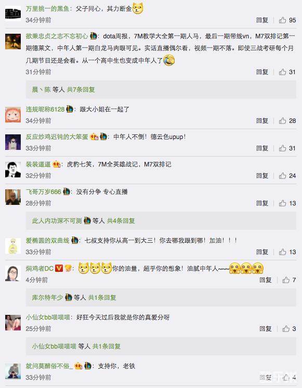Click 回复 on 违规昵称6128's comment
The image size is (302, 388).
262,121
